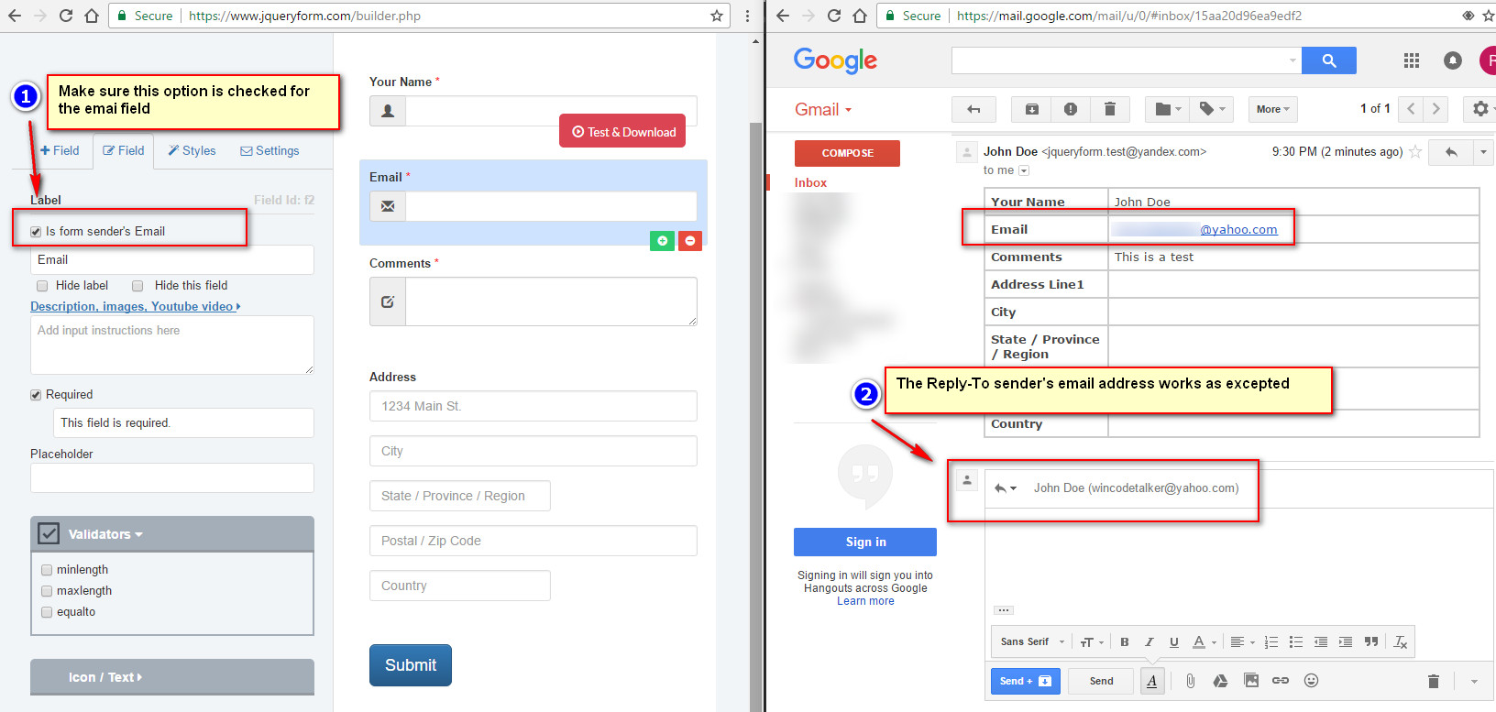Reload the jQueryForm builder page
Screen dimensions: 1496x712
coord(66,16)
